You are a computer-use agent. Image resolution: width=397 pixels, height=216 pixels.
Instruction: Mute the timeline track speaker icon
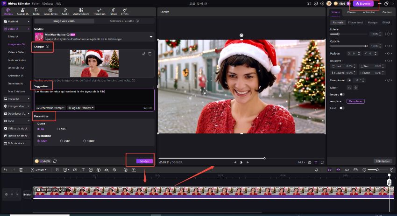point(17,194)
